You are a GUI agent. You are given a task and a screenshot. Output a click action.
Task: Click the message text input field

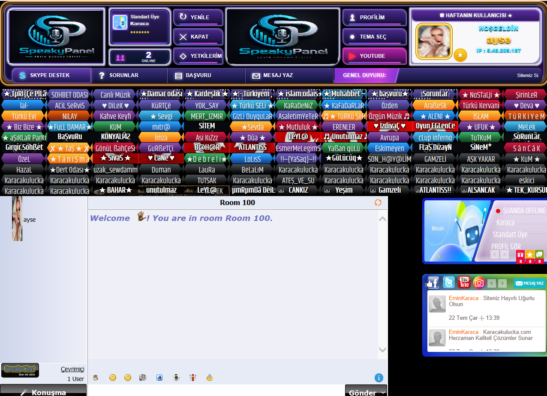(216, 390)
